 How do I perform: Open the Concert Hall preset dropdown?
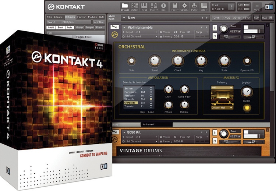222,108
